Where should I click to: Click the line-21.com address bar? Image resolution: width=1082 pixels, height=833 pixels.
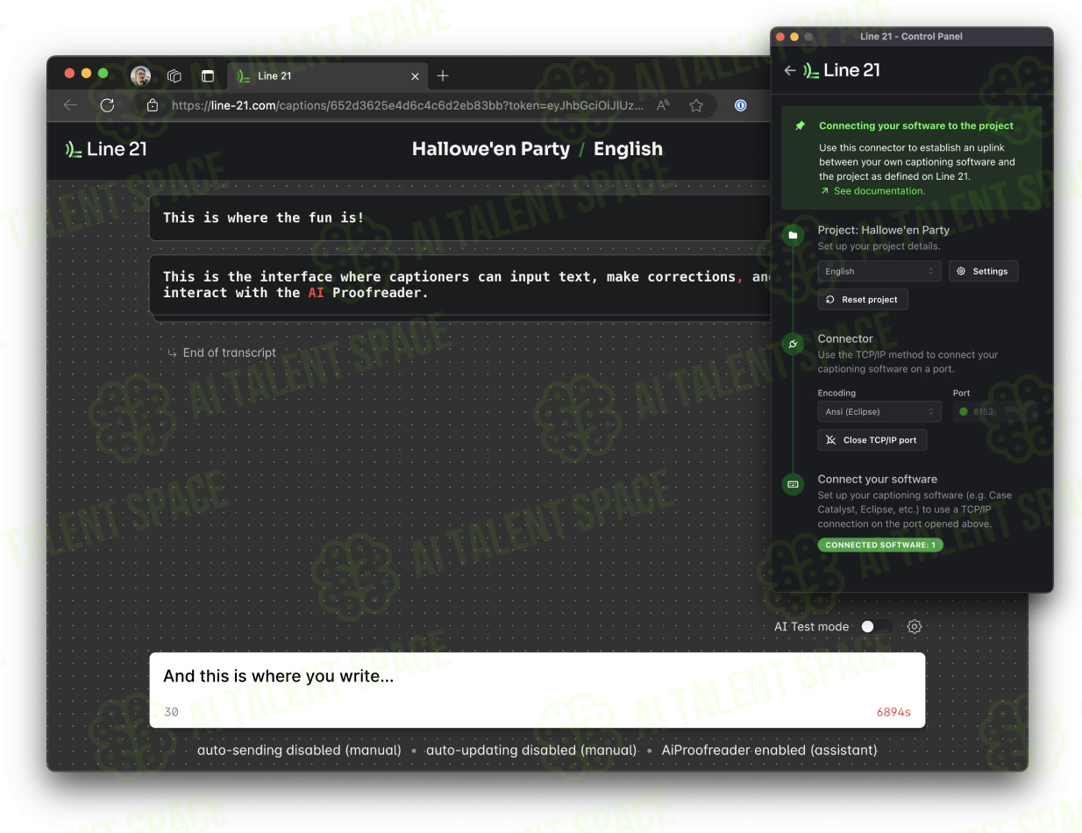[x=408, y=105]
